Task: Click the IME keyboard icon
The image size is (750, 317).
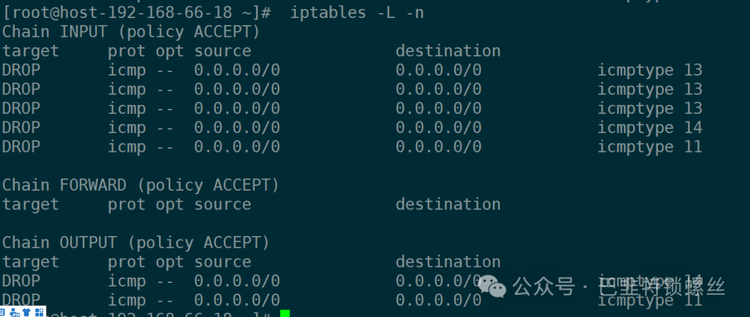Action: (3, 312)
